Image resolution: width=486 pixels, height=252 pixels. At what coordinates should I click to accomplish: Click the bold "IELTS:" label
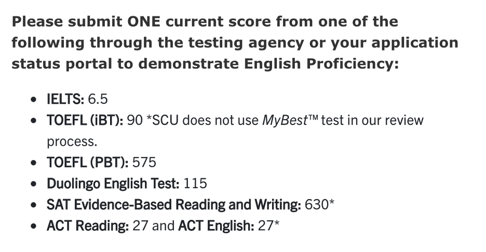[65, 99]
